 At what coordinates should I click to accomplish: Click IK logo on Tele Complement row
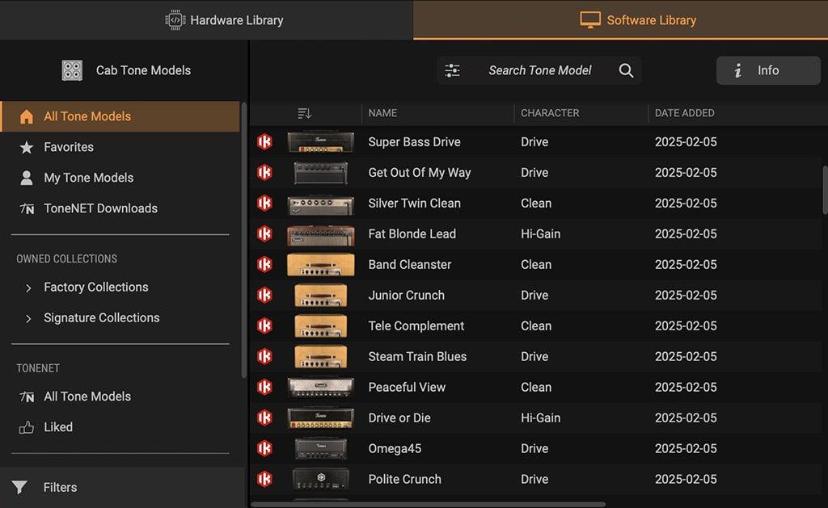pyautogui.click(x=264, y=325)
